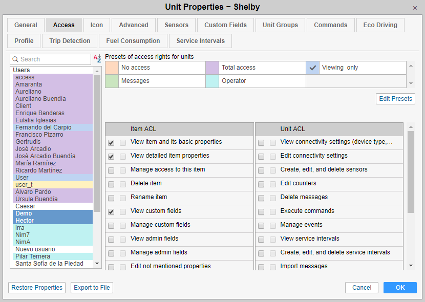The height and width of the screenshot is (302, 425).
Task: Click ACL list scroll-down arrow
Action: coord(411,266)
